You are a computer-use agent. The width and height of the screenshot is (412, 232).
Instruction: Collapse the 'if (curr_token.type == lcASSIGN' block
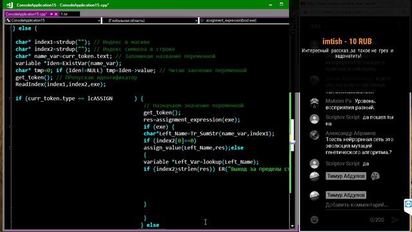11,99
